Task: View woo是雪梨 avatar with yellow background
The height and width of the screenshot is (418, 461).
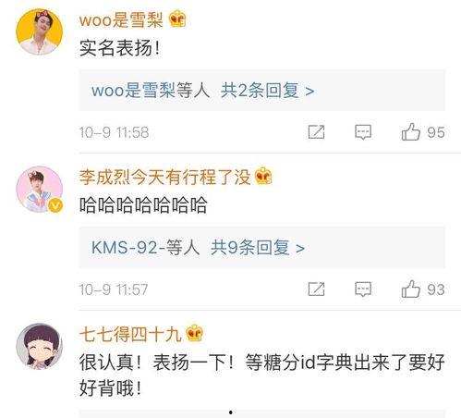Action: click(40, 31)
